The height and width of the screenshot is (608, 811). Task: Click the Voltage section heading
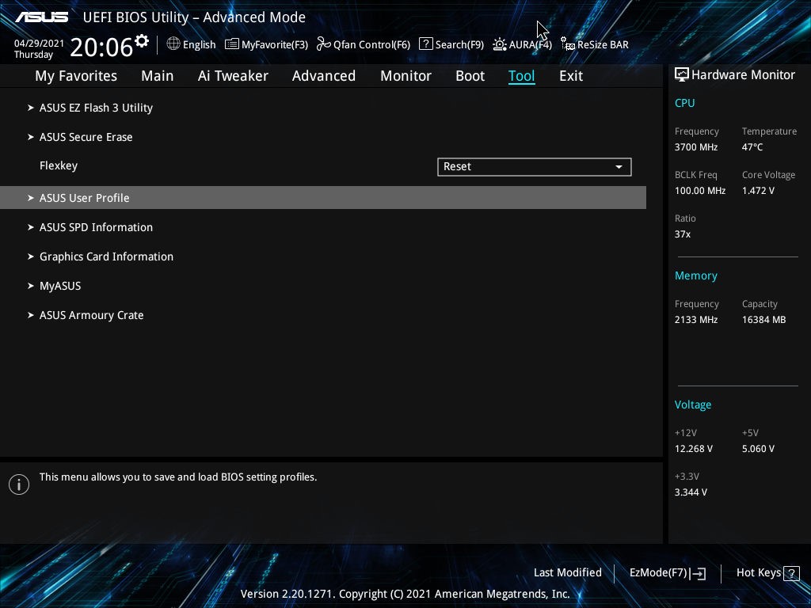[692, 405]
